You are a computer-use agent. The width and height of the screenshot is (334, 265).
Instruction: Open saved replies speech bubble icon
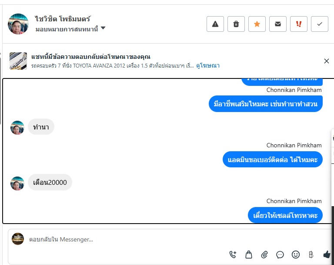point(280,255)
